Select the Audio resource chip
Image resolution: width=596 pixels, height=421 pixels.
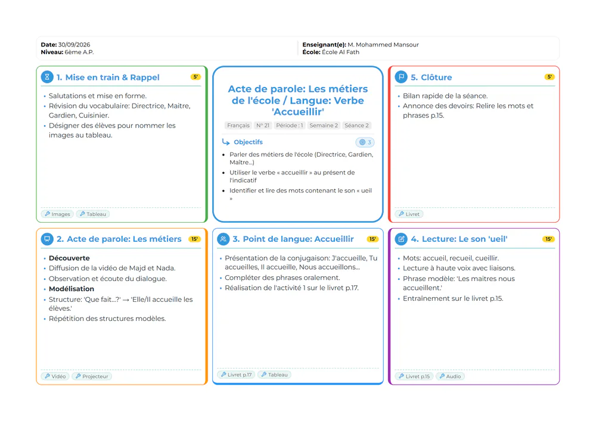(450, 376)
